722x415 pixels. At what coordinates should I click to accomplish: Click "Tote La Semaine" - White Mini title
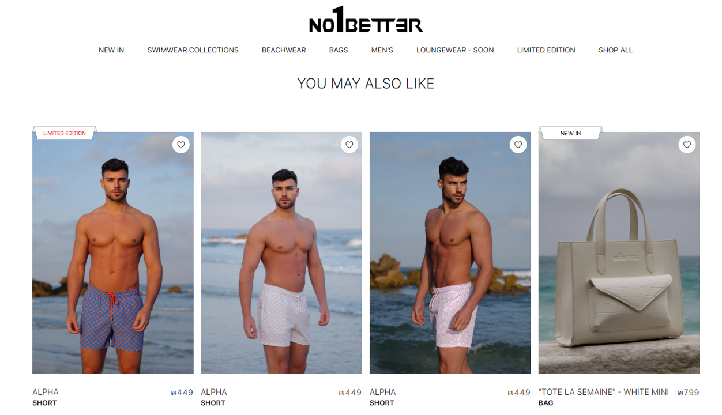point(603,392)
